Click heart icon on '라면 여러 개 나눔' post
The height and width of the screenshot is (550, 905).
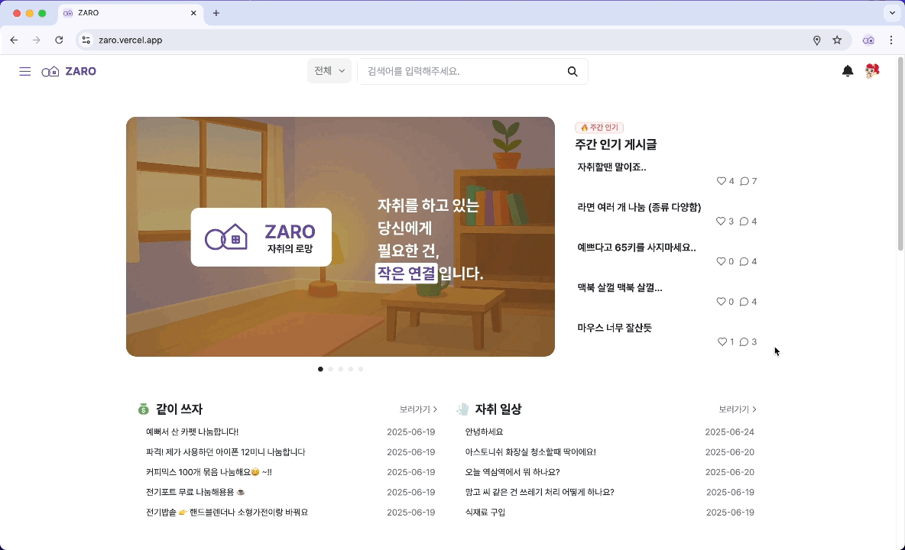point(720,222)
